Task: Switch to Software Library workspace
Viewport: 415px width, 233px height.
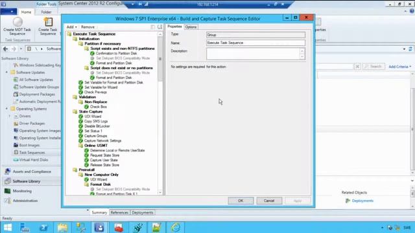Action: (27, 181)
